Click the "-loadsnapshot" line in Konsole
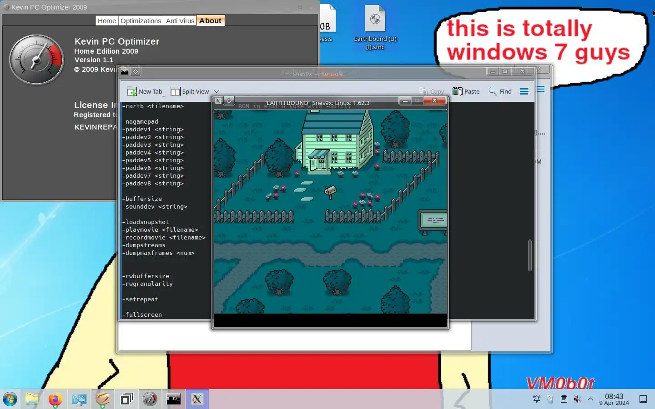Viewport: 655px width, 409px height. (146, 222)
